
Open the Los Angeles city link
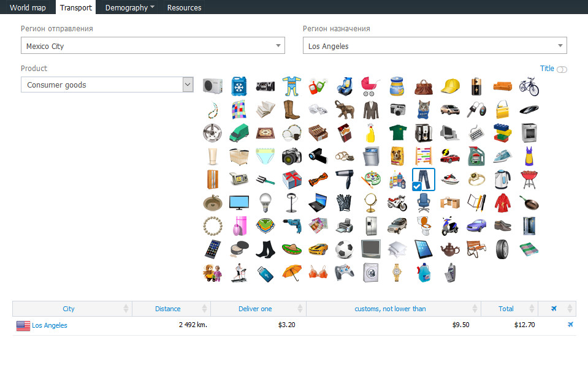(x=50, y=325)
